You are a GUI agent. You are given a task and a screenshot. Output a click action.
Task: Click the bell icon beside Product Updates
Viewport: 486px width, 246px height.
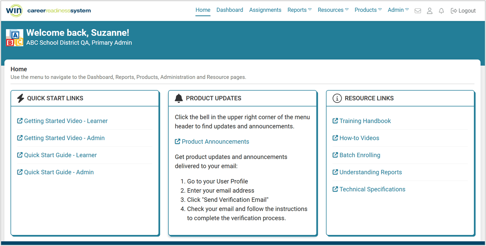(x=179, y=98)
